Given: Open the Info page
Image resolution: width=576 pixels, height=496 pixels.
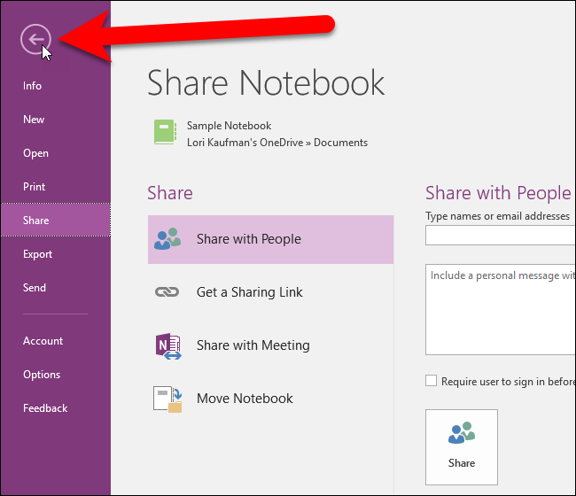Looking at the screenshot, I should [32, 86].
